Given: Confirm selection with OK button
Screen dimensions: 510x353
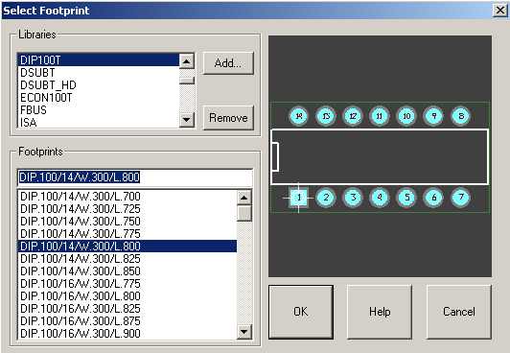Looking at the screenshot, I should (x=301, y=312).
